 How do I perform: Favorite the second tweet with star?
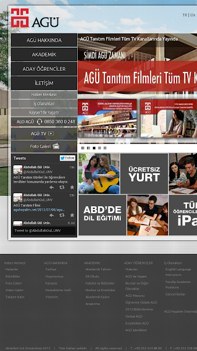(72, 215)
